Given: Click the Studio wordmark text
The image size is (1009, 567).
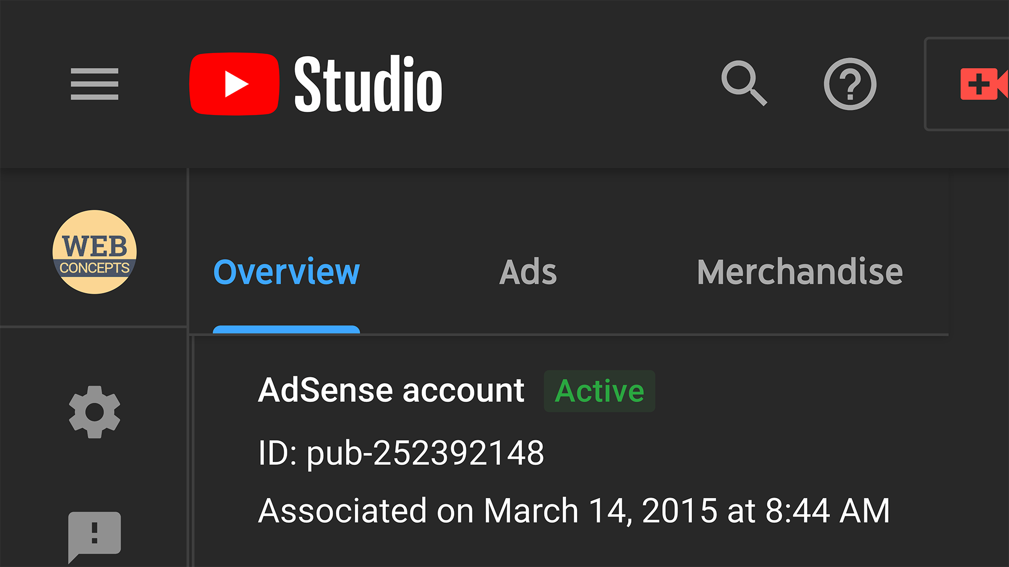Looking at the screenshot, I should pos(368,84).
